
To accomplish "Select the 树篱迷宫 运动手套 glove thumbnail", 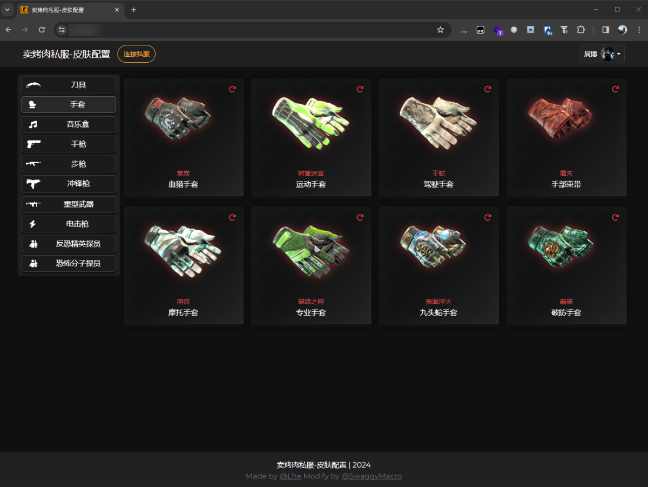I will click(310, 122).
